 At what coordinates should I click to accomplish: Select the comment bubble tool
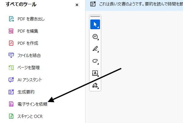tap(95, 37)
